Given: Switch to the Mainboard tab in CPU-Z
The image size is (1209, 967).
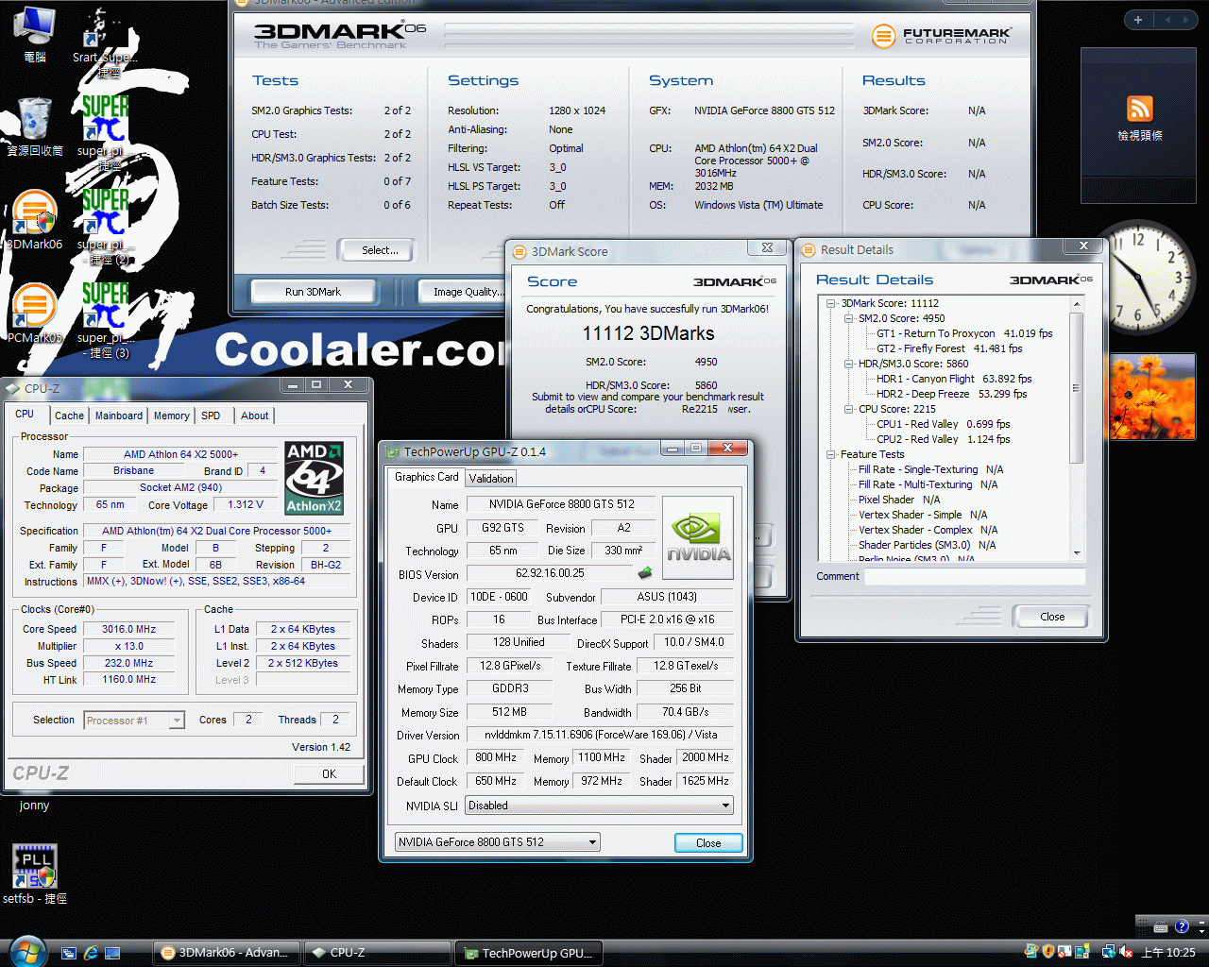Looking at the screenshot, I should pyautogui.click(x=119, y=416).
